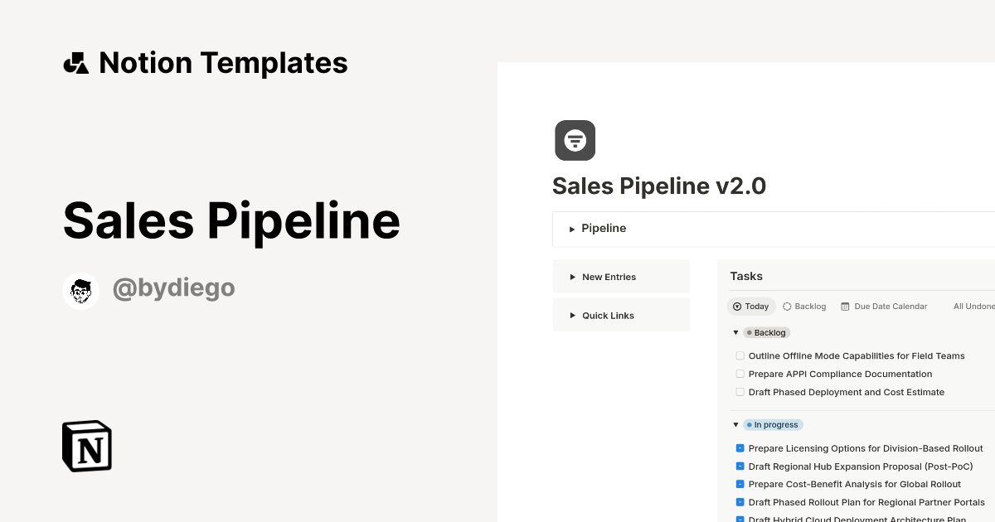The image size is (995, 522).
Task: Uncheck the Prepare Licensing Options completed task
Action: 740,447
